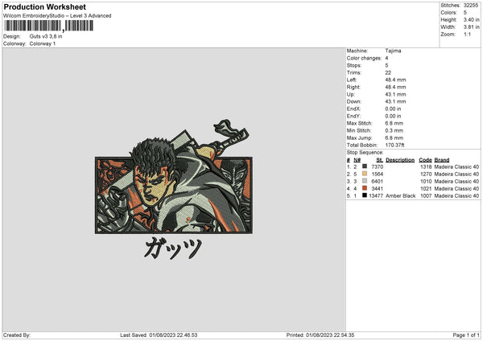Click the Japanese katakana text under the design
483x341 pixels.
pyautogui.click(x=173, y=248)
